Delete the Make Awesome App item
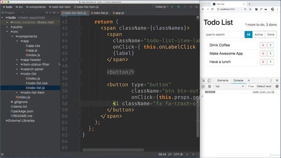281x158 pixels. [x=263, y=54]
